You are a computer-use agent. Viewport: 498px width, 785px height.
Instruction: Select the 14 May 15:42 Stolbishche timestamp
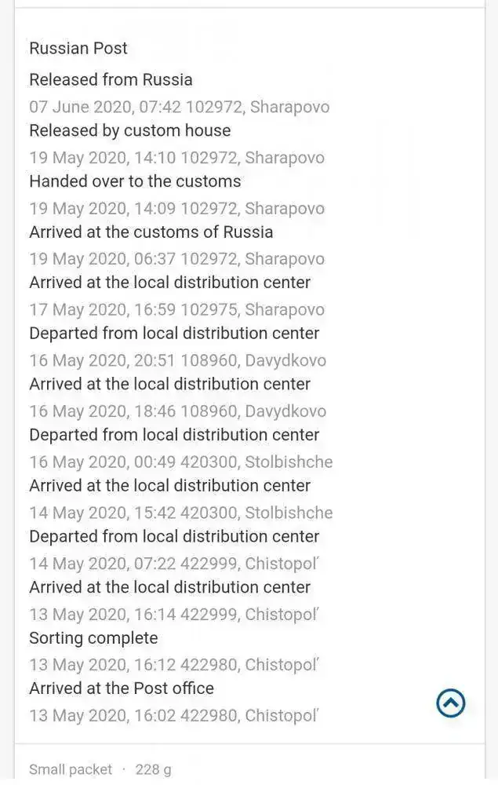pos(181,513)
